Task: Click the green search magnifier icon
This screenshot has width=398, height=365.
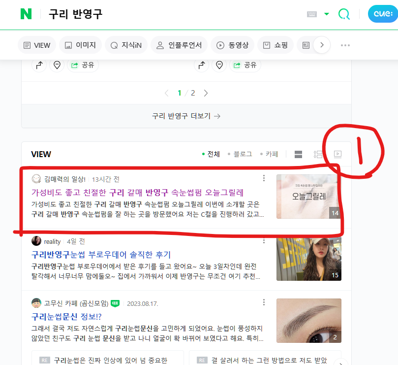Action: pyautogui.click(x=344, y=14)
